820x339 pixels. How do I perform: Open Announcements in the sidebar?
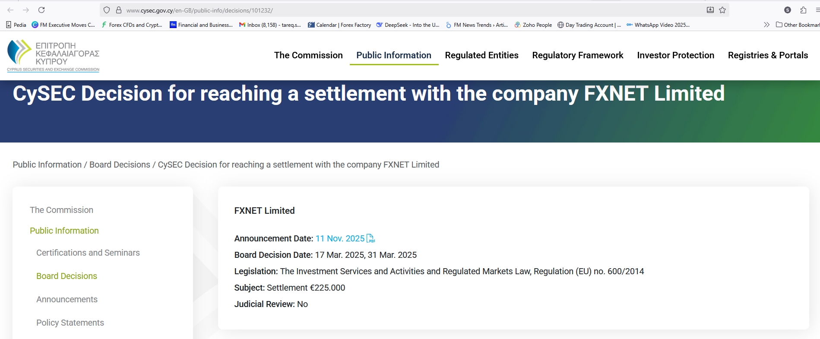pyautogui.click(x=67, y=299)
